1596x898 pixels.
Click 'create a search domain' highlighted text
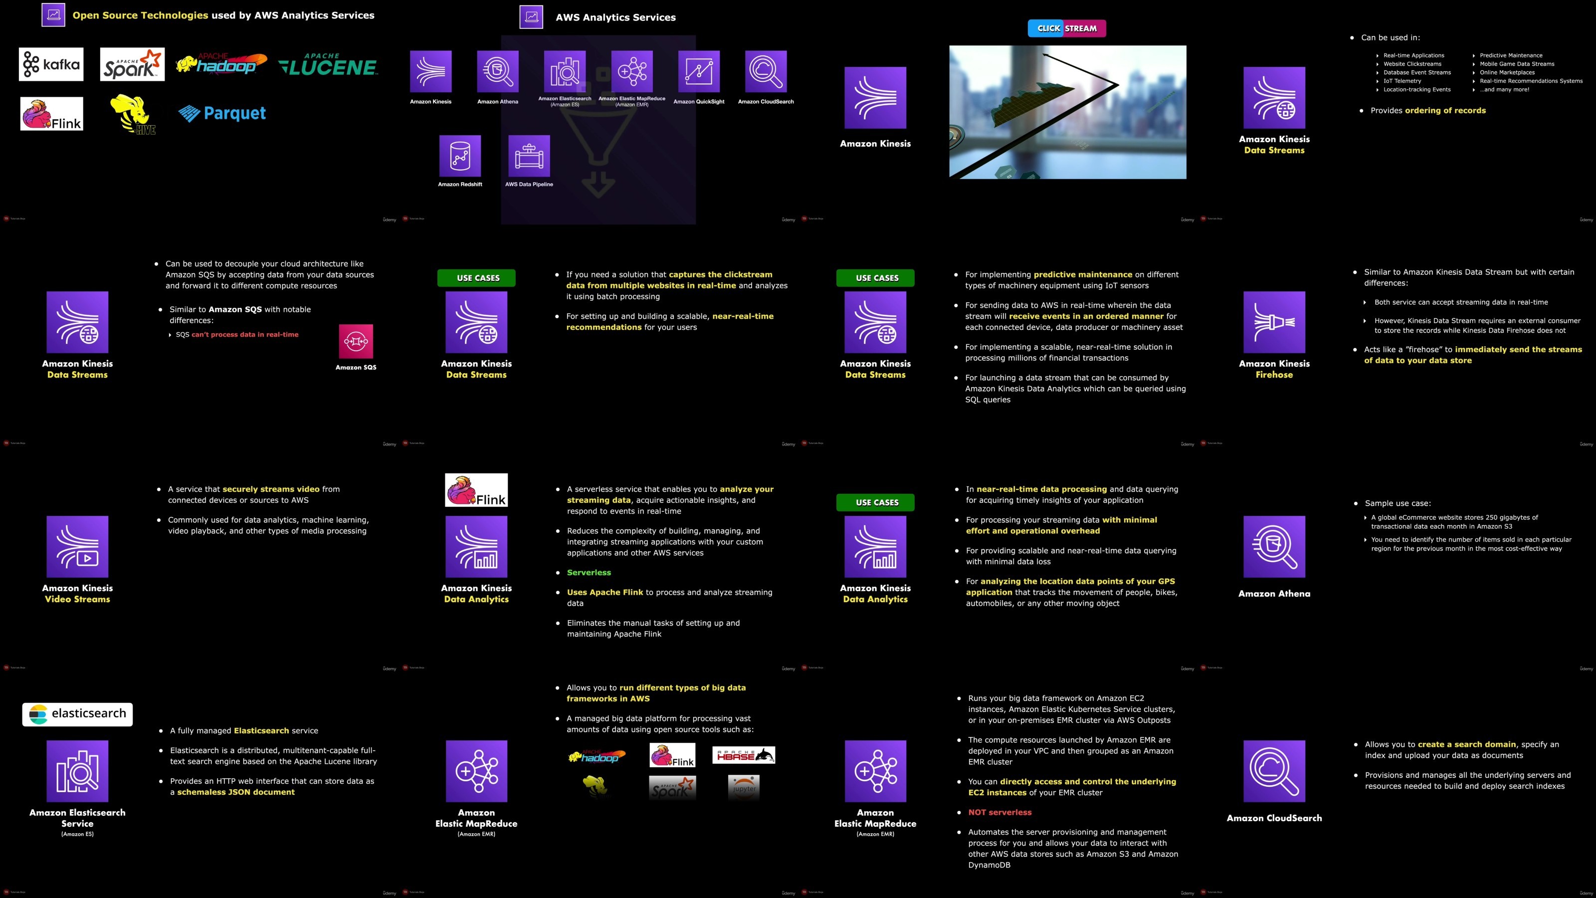tap(1468, 744)
